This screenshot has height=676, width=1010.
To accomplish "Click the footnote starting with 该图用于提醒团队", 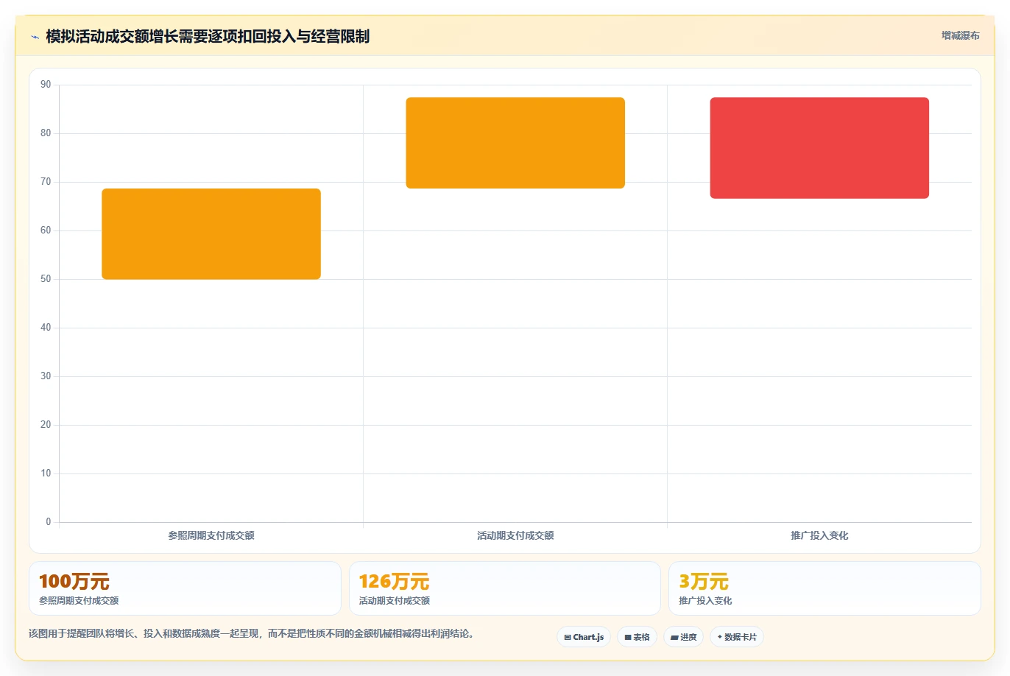I will tap(252, 633).
